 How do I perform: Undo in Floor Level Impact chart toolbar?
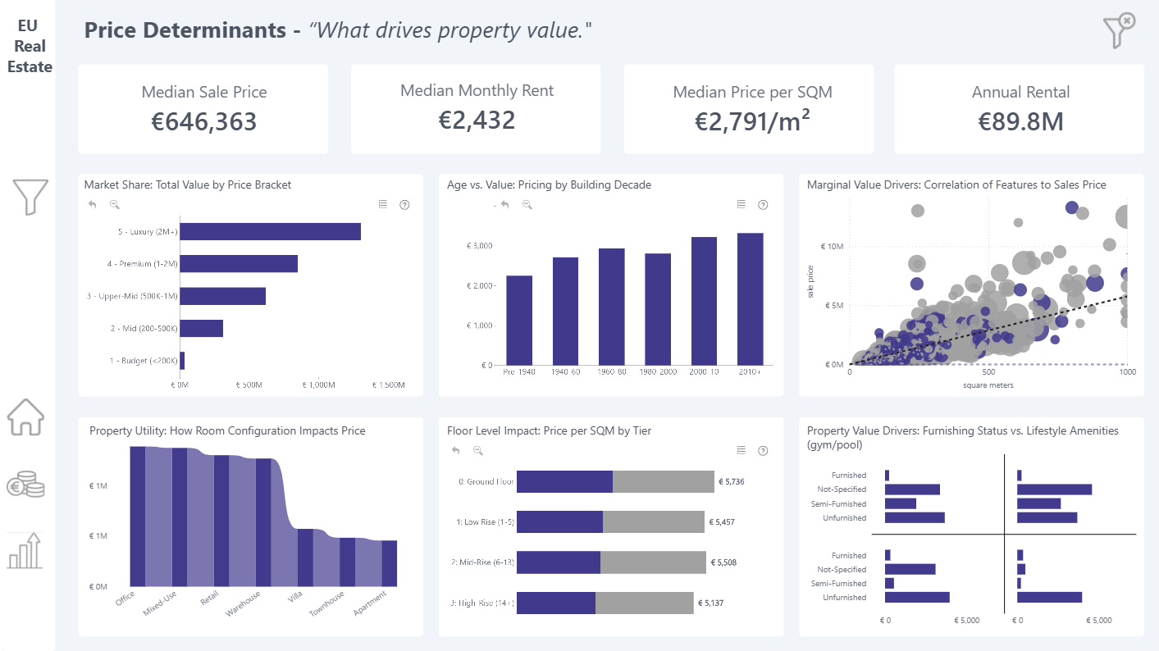tap(456, 450)
